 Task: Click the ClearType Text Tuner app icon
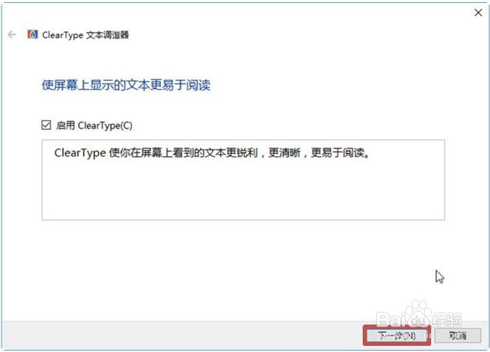click(x=32, y=34)
